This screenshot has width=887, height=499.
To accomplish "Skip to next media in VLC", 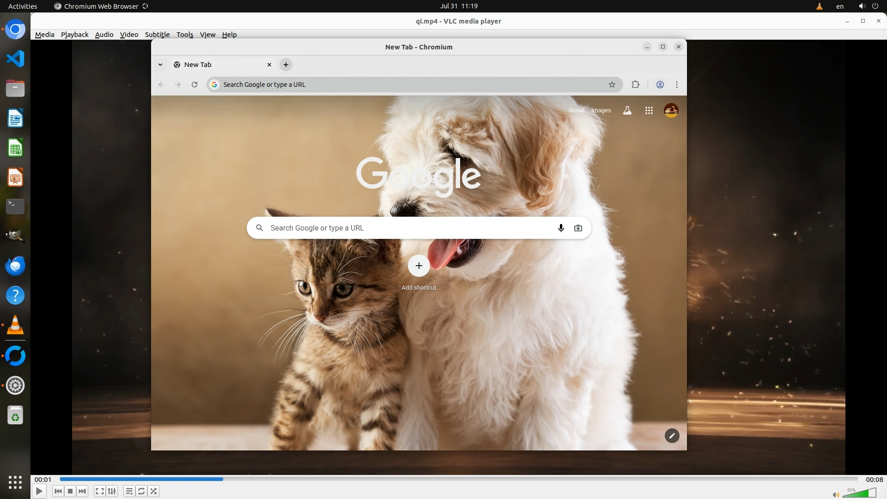I will point(82,491).
